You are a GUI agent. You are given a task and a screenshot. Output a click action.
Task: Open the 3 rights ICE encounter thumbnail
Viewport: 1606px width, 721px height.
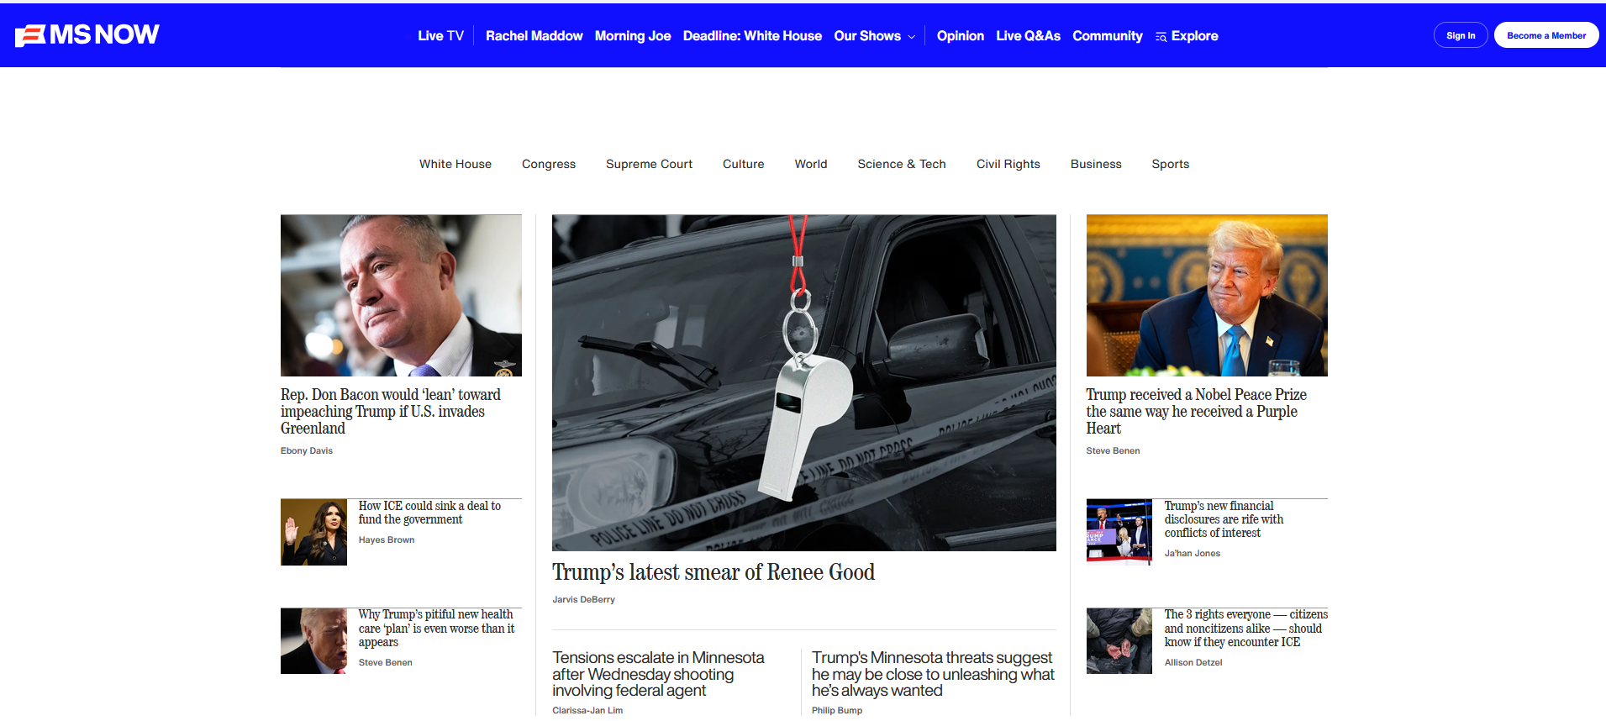pos(1119,641)
